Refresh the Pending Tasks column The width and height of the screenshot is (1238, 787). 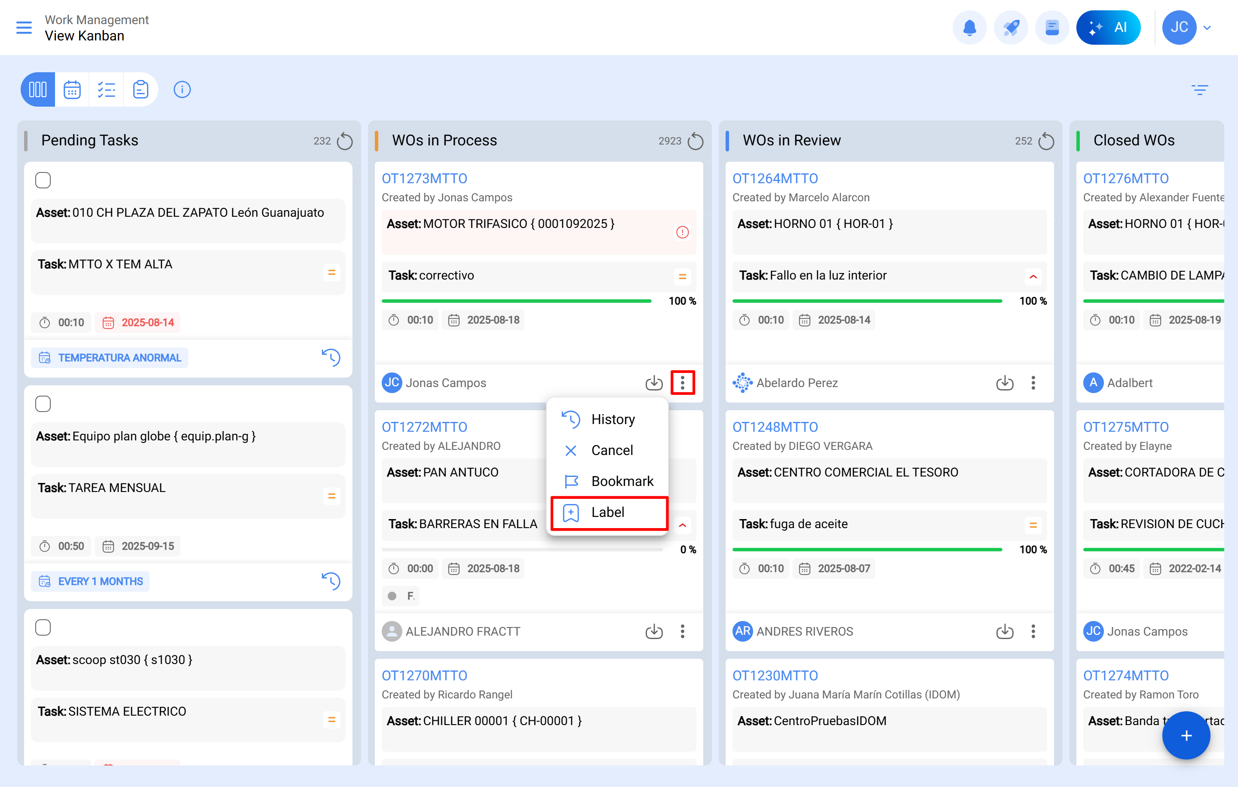pyautogui.click(x=344, y=141)
